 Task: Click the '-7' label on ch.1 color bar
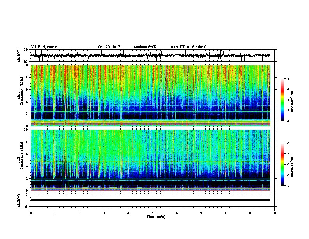pyautogui.click(x=288, y=121)
